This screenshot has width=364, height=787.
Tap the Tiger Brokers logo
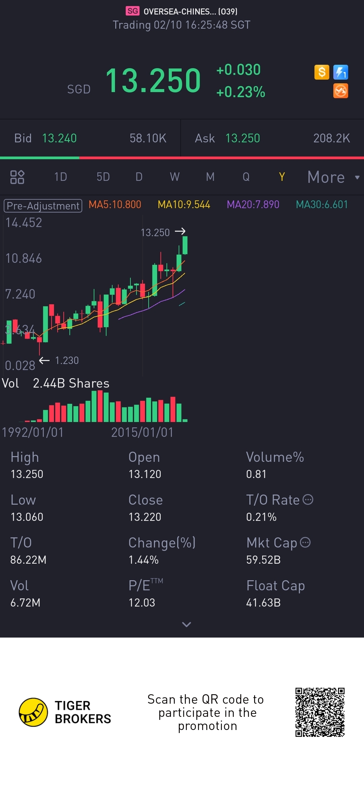[x=33, y=712]
